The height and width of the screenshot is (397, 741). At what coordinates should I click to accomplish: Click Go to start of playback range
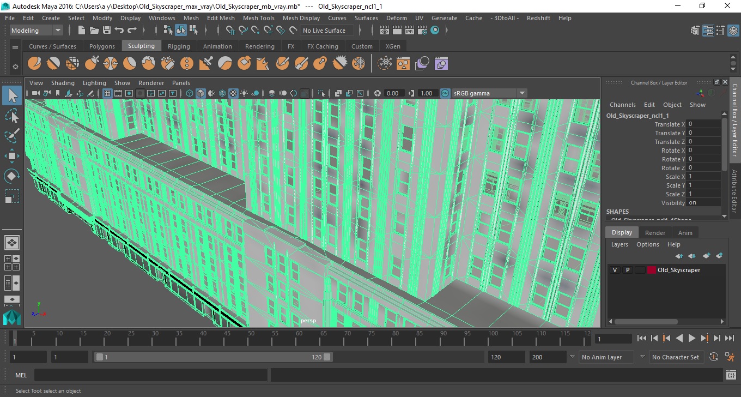pos(642,338)
